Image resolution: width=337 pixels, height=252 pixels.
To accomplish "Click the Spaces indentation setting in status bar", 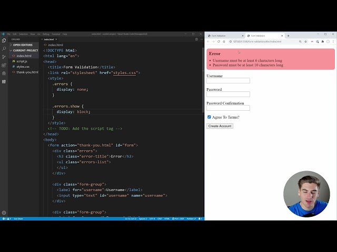I will 143,219.
